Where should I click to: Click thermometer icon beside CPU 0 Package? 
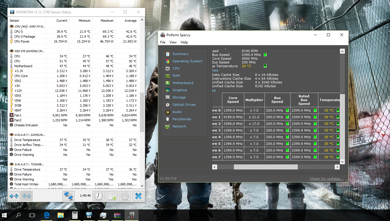pyautogui.click(x=12, y=36)
